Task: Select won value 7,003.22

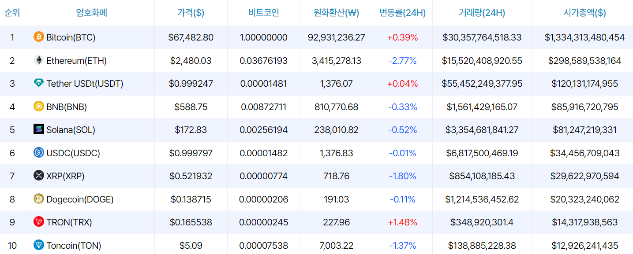Action: click(x=336, y=246)
